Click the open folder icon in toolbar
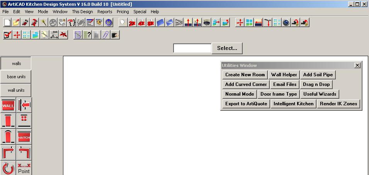The image size is (369, 175). pyautogui.click(x=16, y=22)
